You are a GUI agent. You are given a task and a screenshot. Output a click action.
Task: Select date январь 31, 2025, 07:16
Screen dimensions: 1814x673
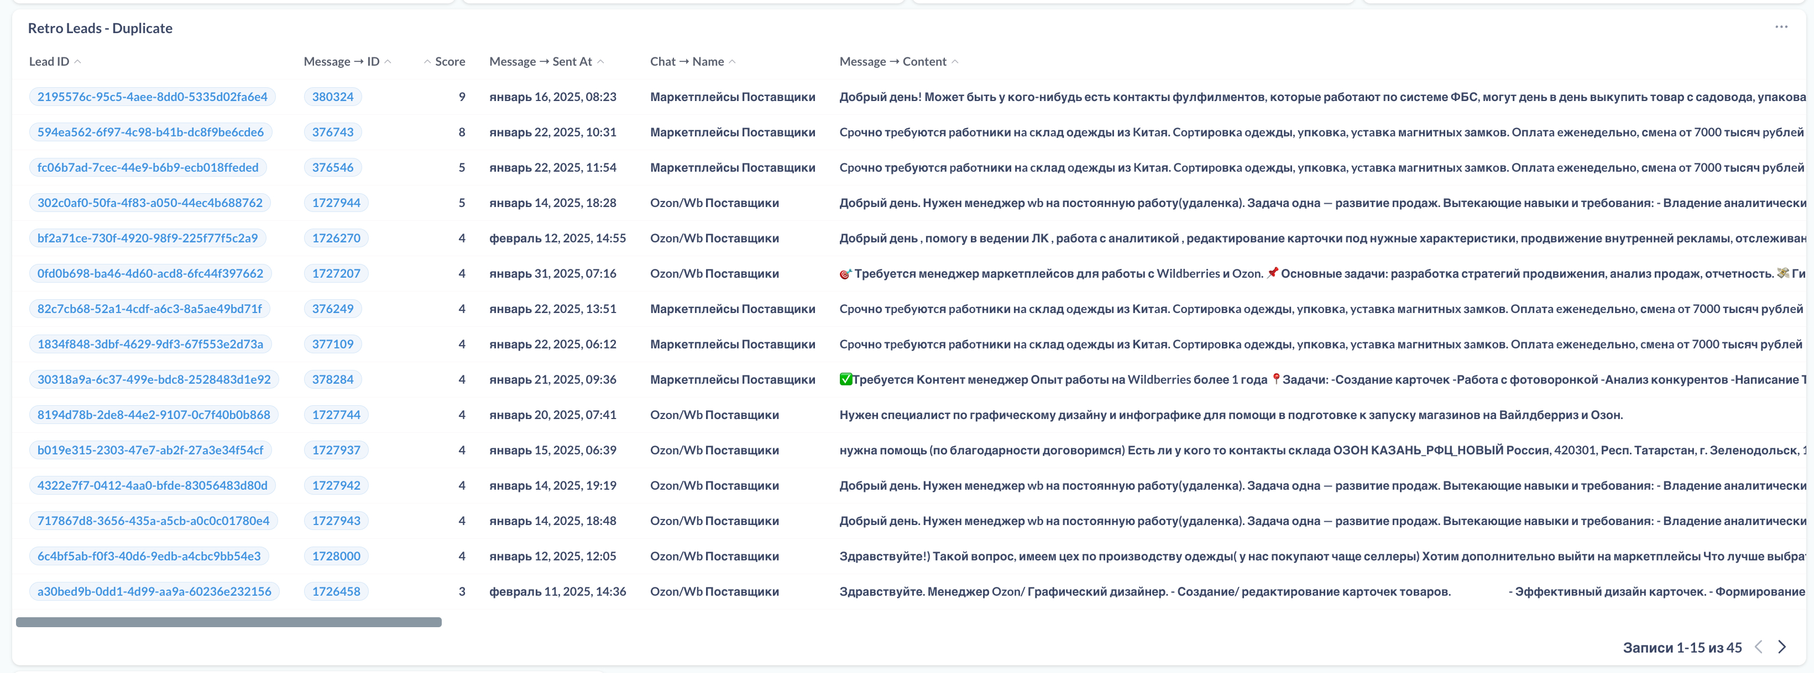point(553,273)
